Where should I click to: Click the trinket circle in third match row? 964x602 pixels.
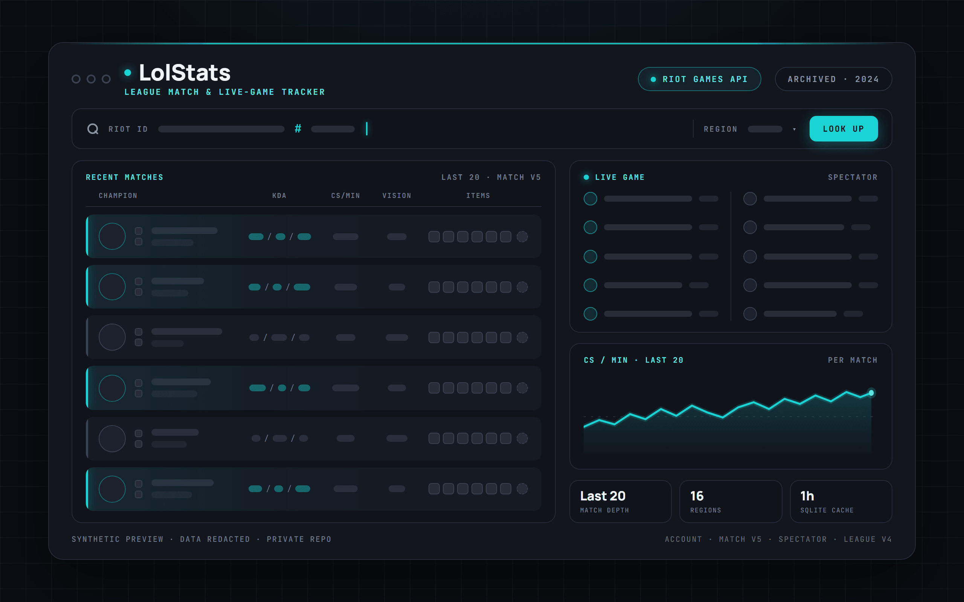click(x=522, y=337)
